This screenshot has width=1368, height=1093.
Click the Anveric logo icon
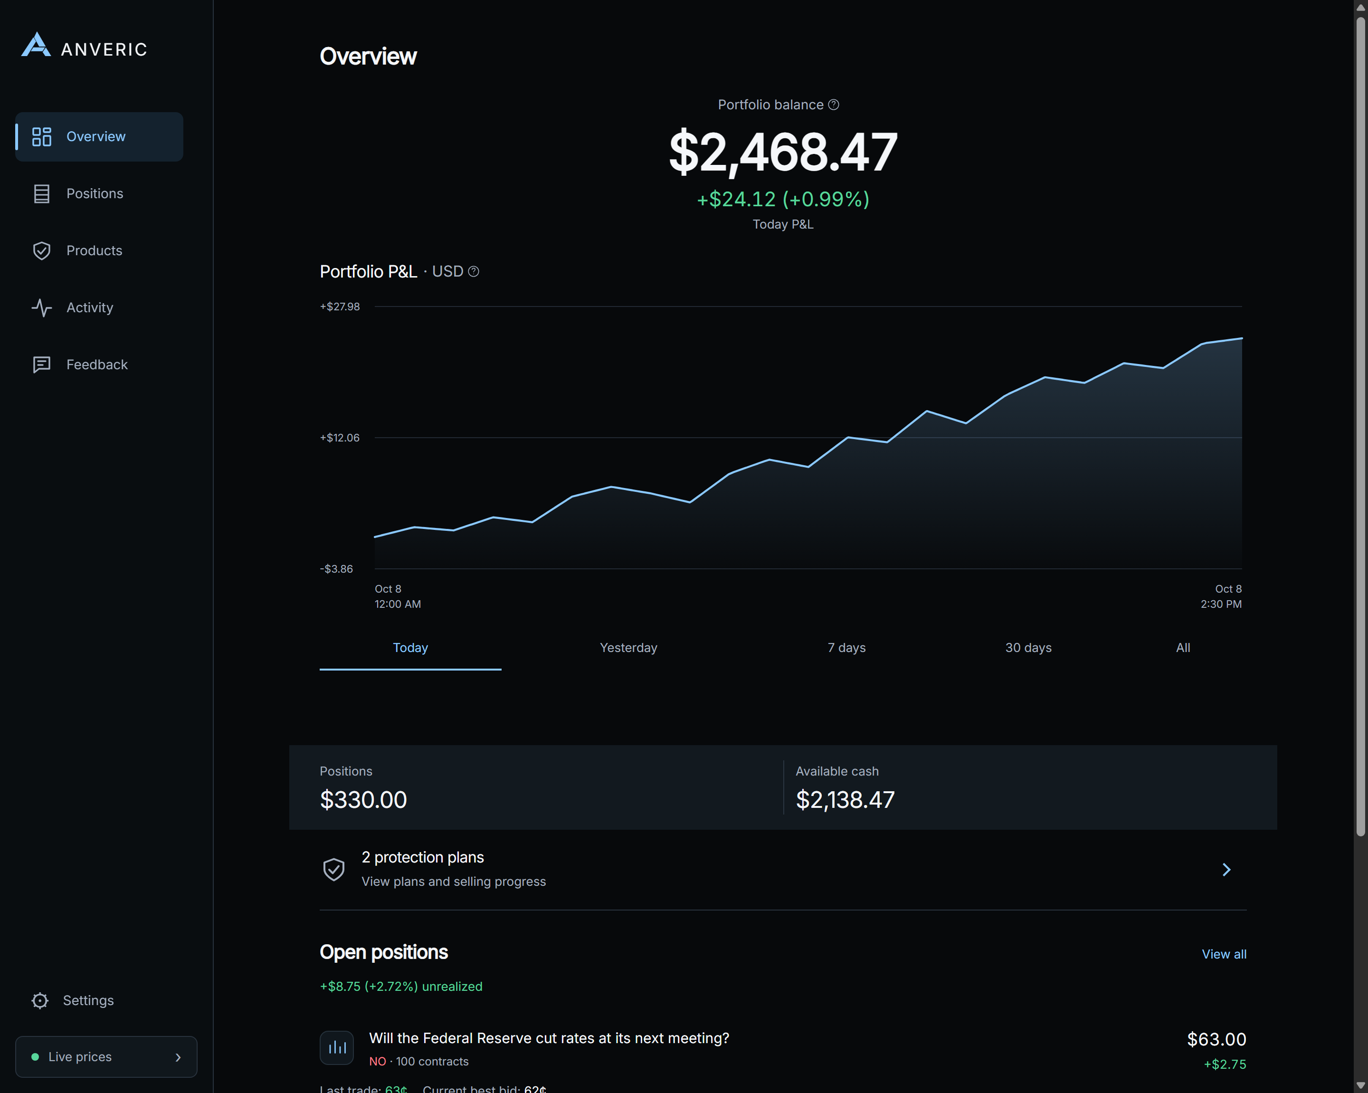(36, 45)
